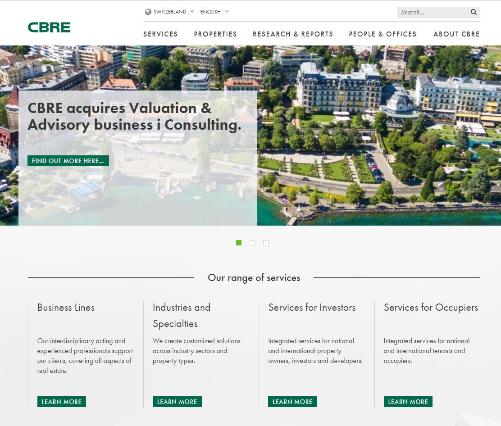
Task: Click into the Search input field
Action: [433, 12]
